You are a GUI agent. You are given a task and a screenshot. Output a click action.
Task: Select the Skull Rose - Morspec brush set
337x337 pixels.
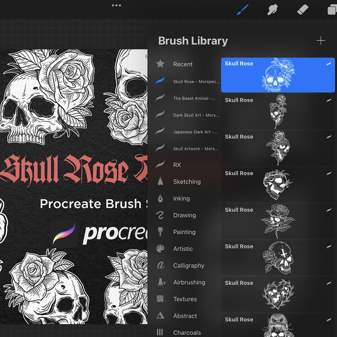(x=188, y=81)
